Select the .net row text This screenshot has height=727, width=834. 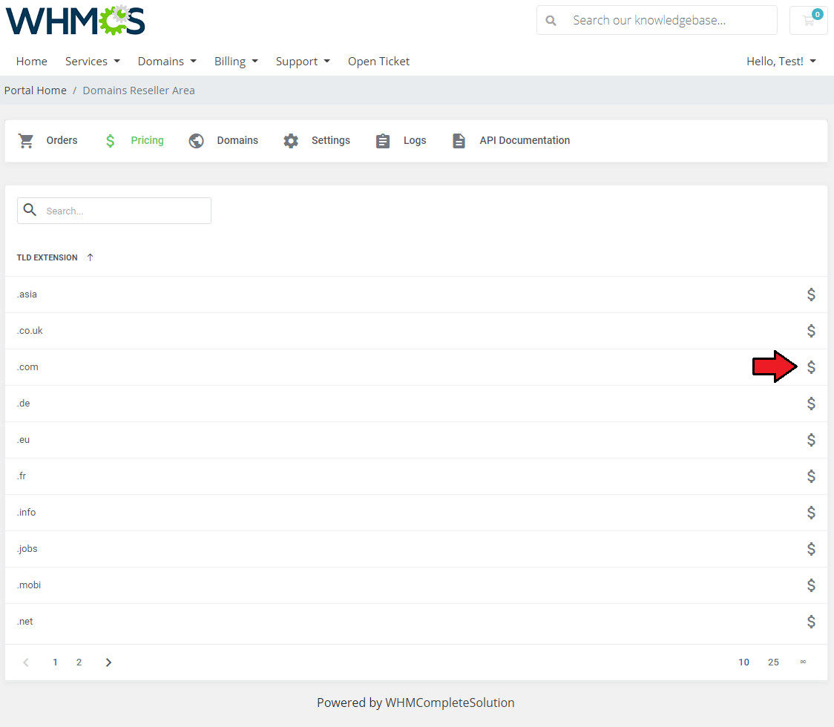tap(25, 621)
